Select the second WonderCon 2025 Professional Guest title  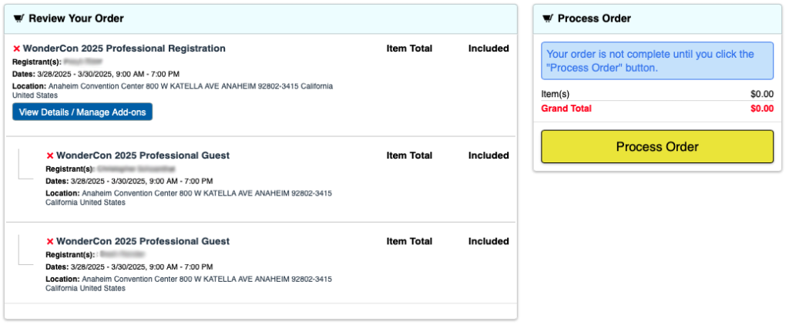143,242
